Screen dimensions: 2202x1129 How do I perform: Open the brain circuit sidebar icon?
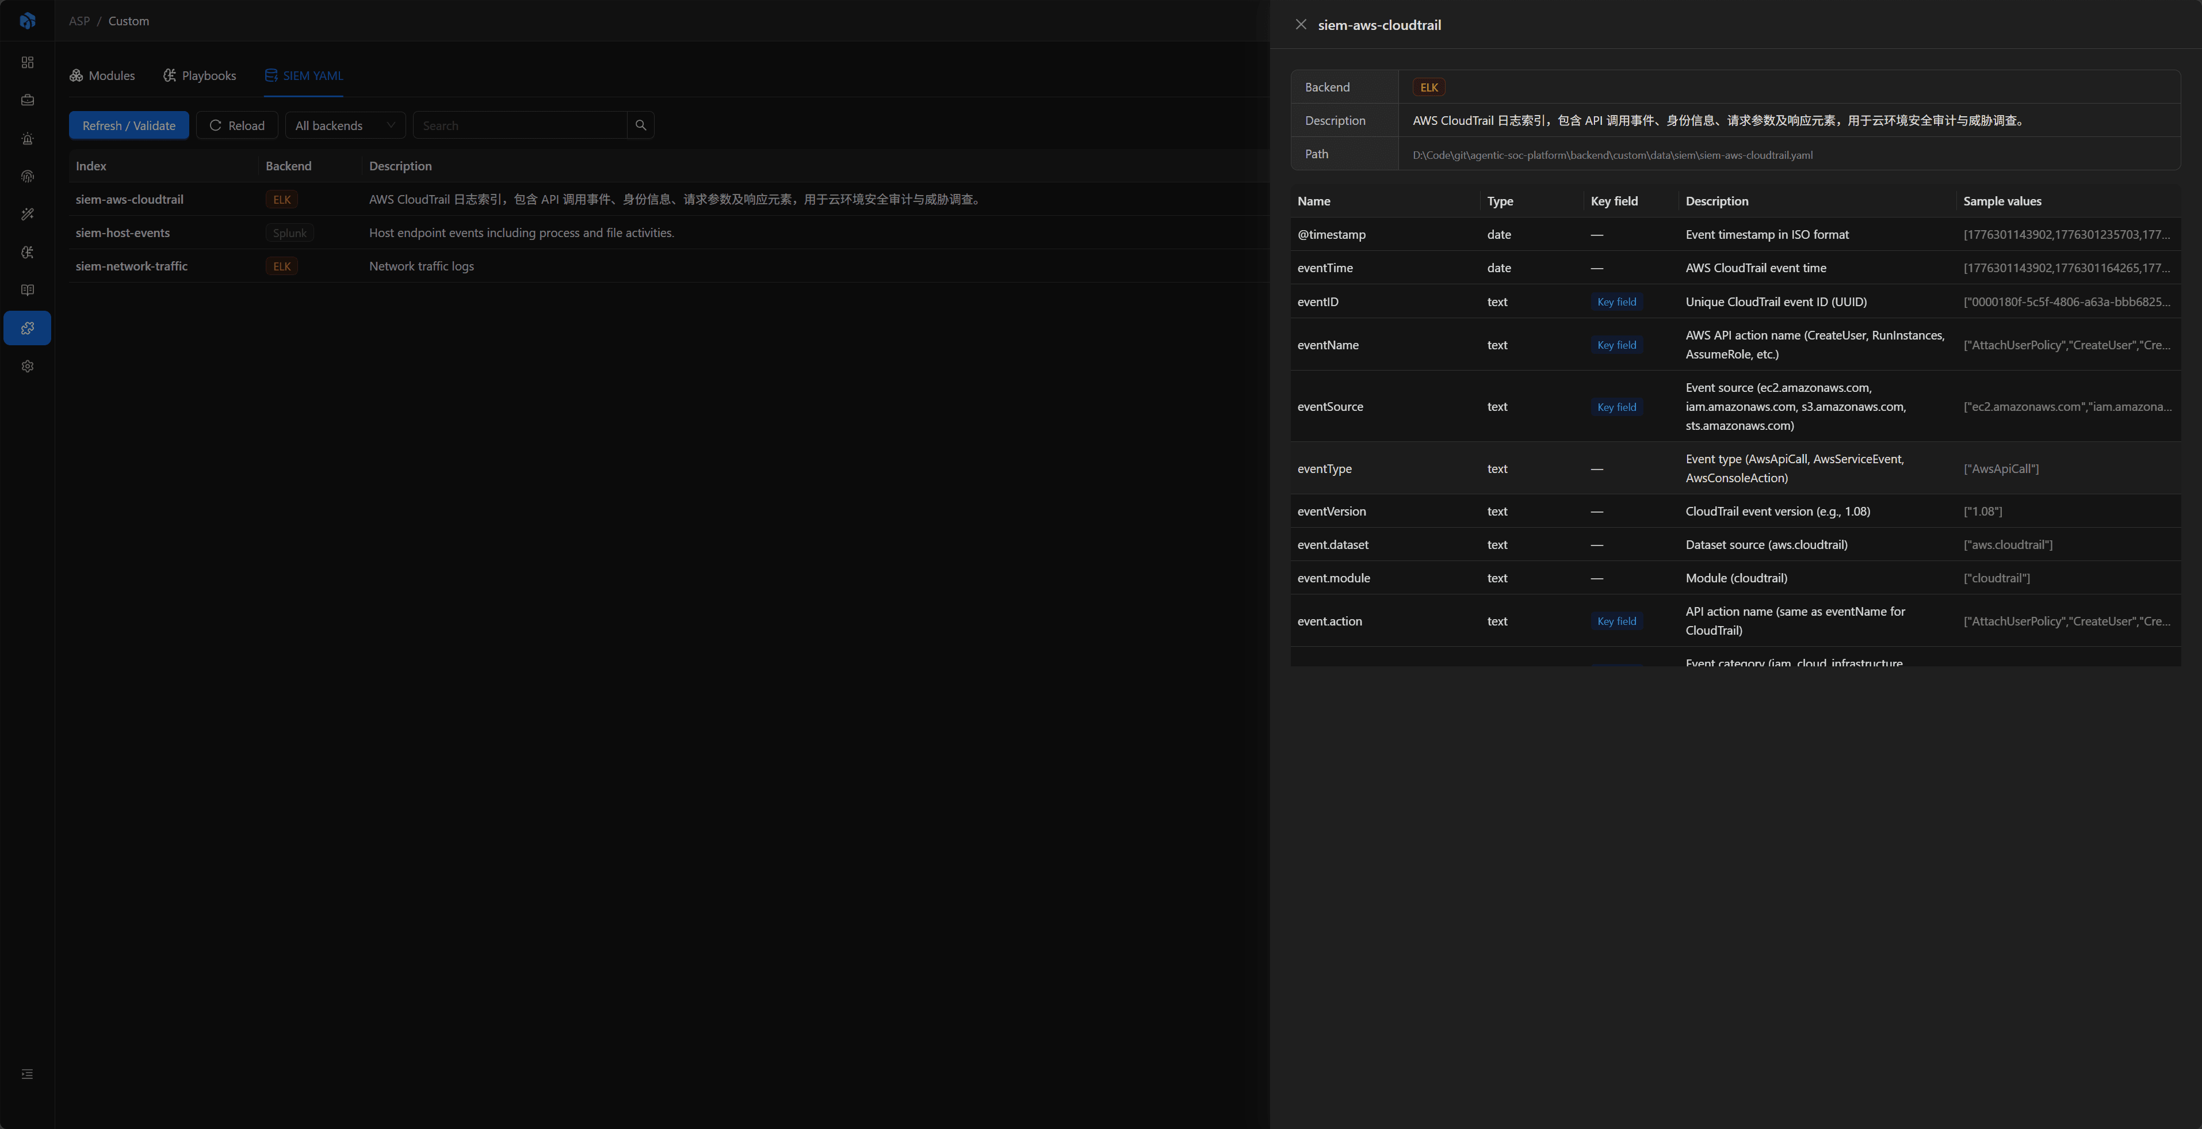click(28, 252)
